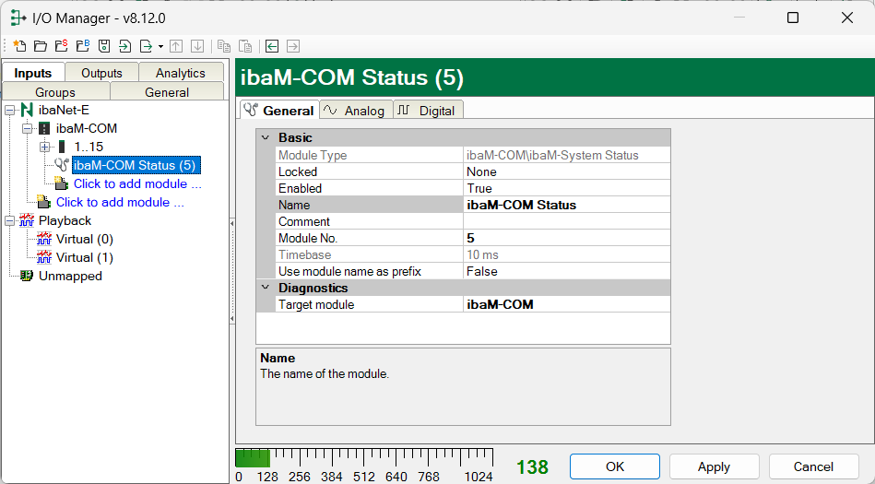The image size is (875, 484).
Task: Select the ibaM-COM tree item
Action: pos(87,128)
